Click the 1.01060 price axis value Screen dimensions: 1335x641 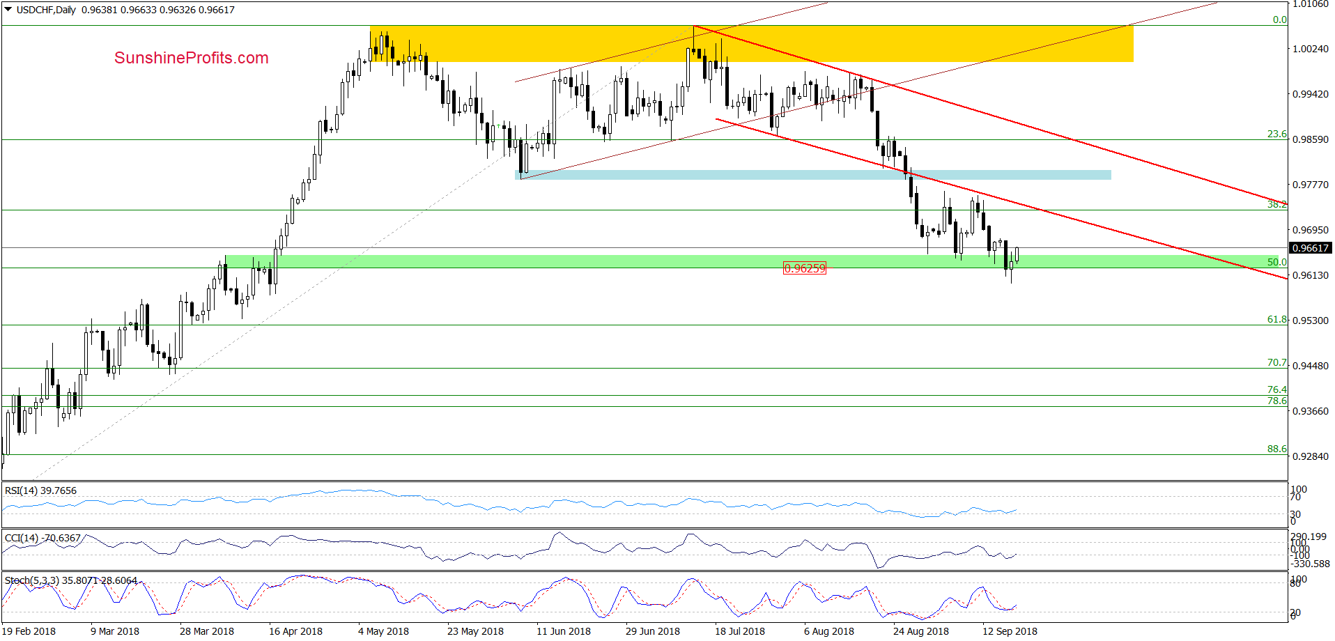(1310, 4)
